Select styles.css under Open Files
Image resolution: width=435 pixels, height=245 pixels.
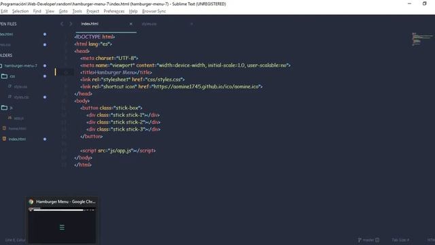tap(5, 45)
